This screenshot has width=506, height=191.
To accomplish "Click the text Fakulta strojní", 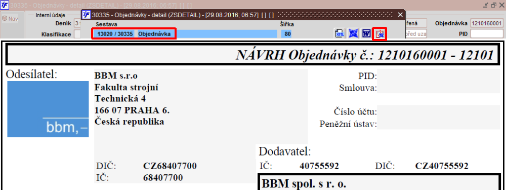I will [x=126, y=88].
